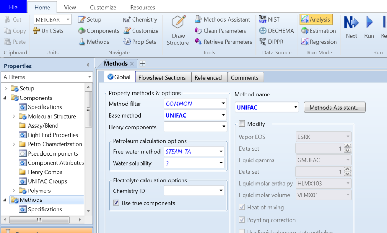Click the Components ribbon icon
387x233 pixels.
pos(99,31)
